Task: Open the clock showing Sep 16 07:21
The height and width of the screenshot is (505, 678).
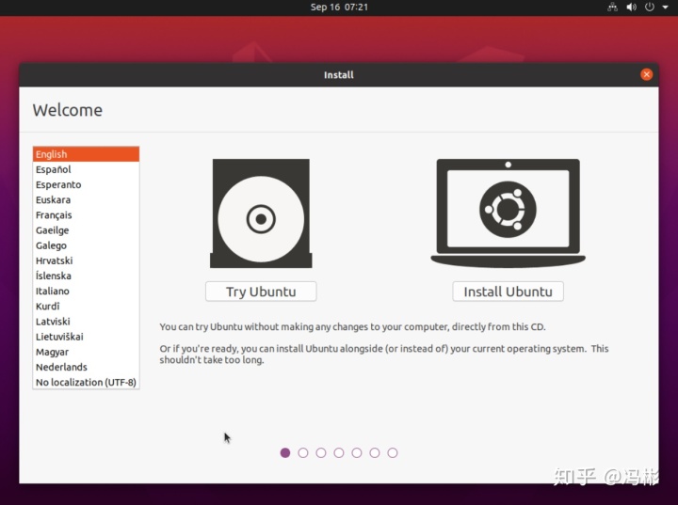Action: pyautogui.click(x=339, y=7)
